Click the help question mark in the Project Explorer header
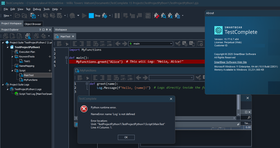280x148 pixels. coord(40,30)
